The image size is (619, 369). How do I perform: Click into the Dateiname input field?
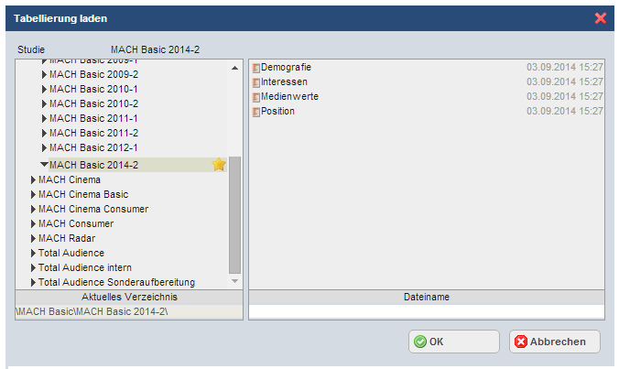[427, 311]
